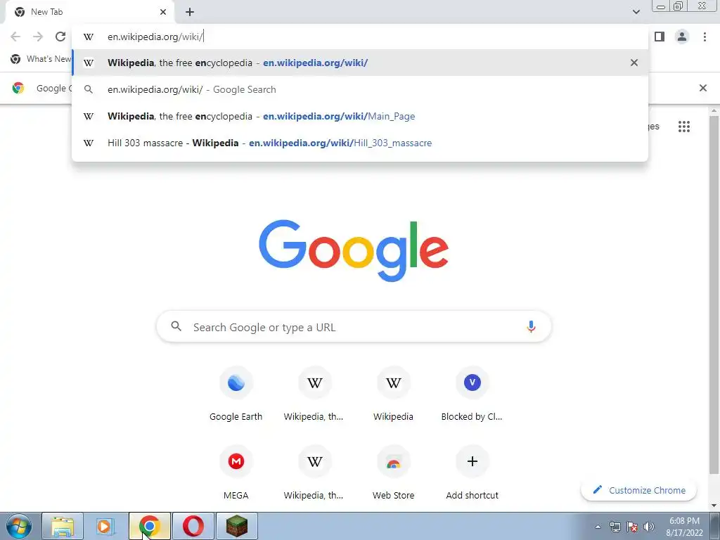Launch Opera from the taskbar
The image size is (720, 540).
pyautogui.click(x=193, y=526)
